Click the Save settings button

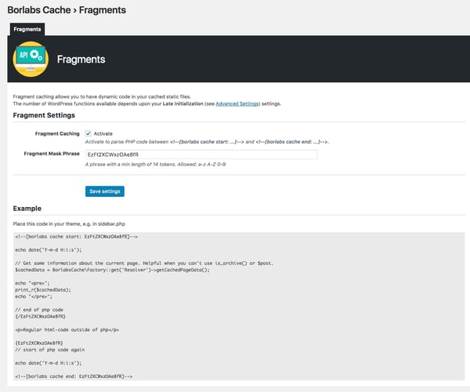point(105,191)
